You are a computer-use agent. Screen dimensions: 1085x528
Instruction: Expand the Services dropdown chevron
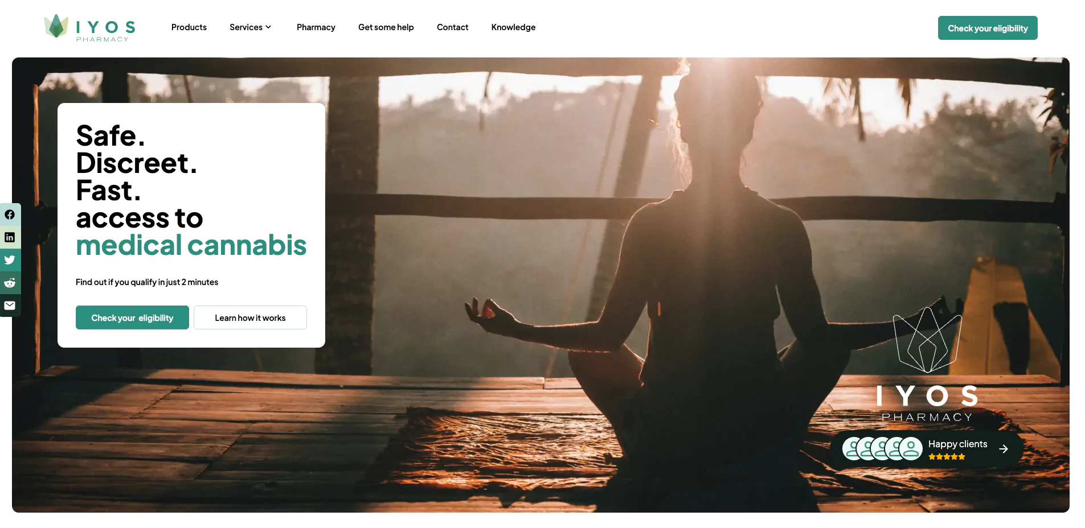pyautogui.click(x=268, y=27)
